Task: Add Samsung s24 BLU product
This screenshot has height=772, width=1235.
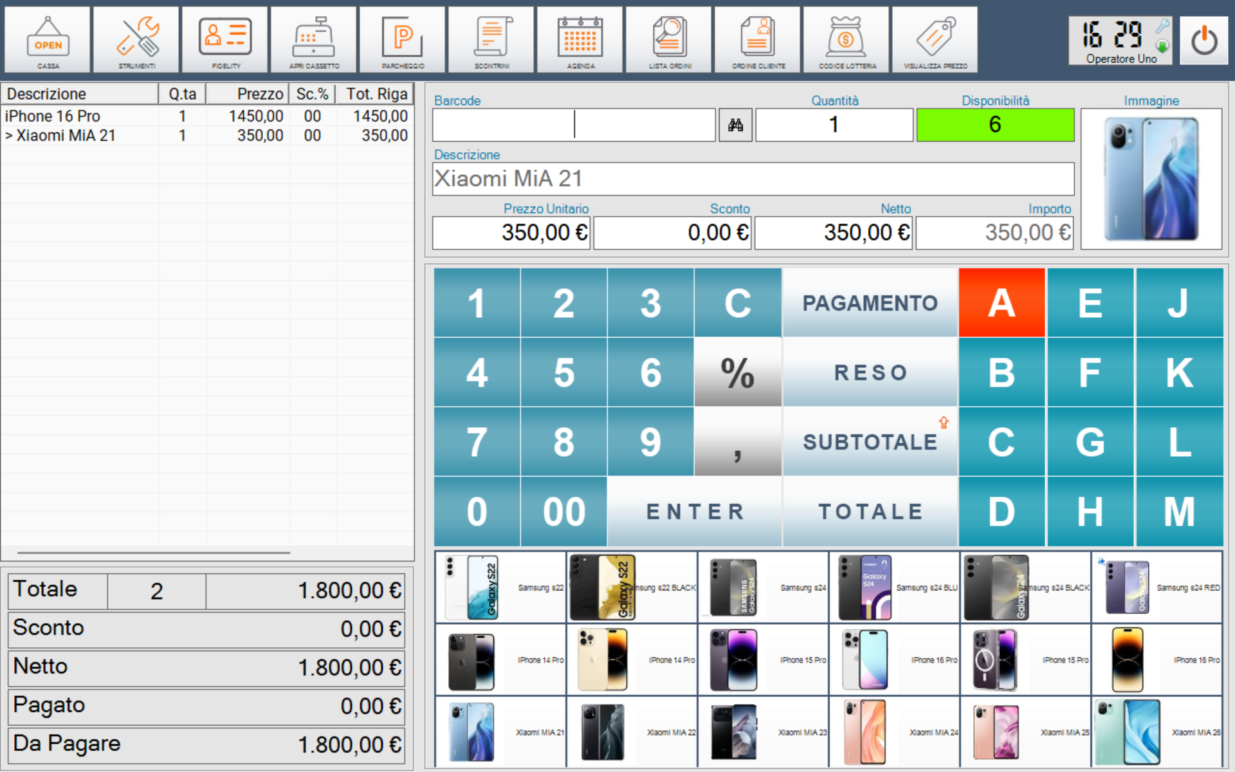Action: click(x=894, y=587)
